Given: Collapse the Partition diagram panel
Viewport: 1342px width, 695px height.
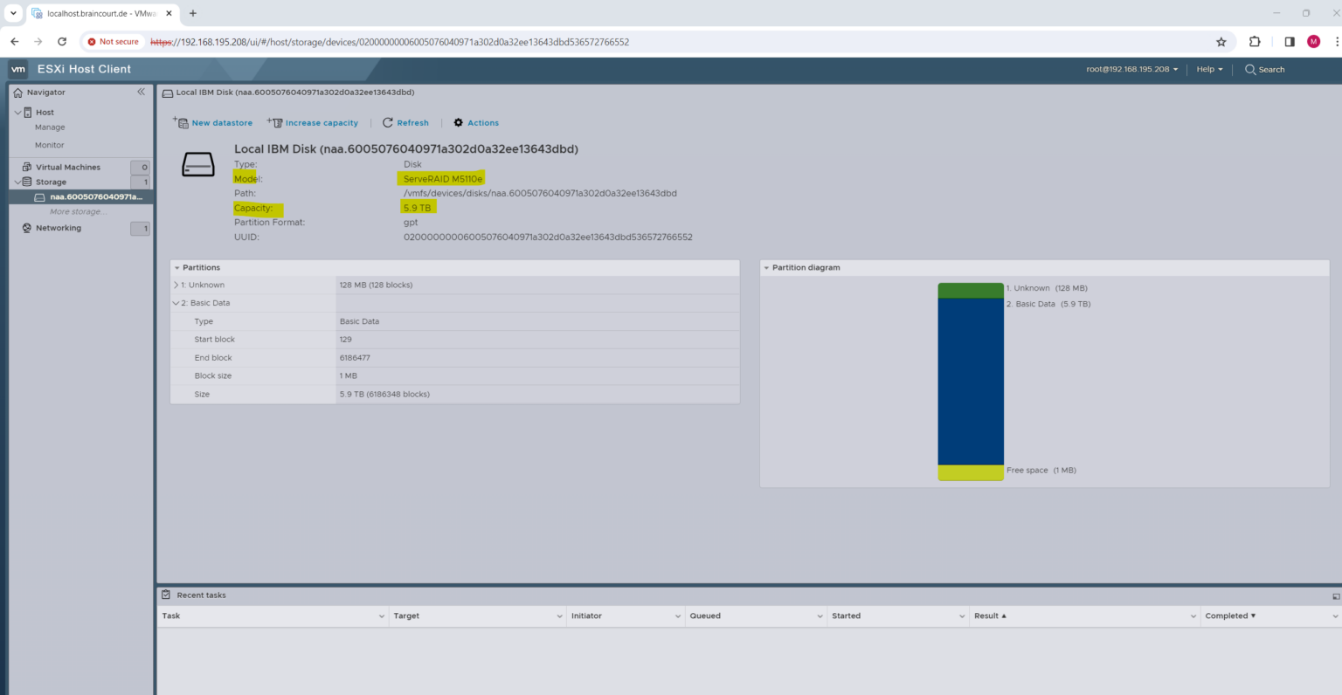Looking at the screenshot, I should point(768,267).
